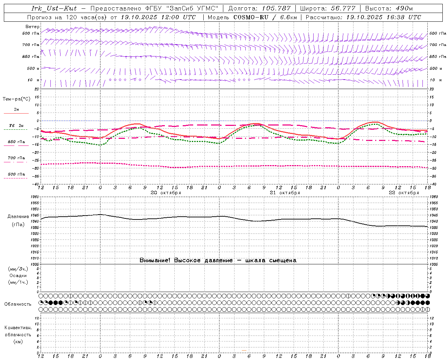Image resolution: width=448 pixels, height=359 pixels.
Task: Click the left 500 м wind level label
Action: (33, 68)
